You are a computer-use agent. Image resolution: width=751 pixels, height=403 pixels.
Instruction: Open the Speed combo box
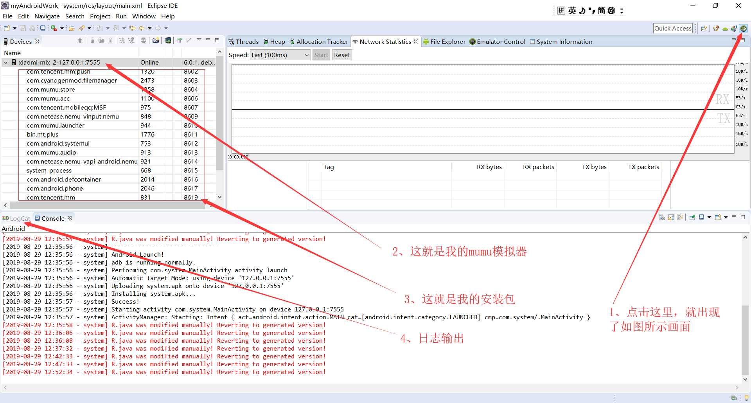pyautogui.click(x=280, y=55)
